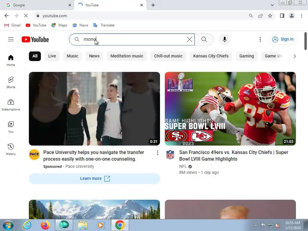Click the Learn more button
This screenshot has width=308, height=231.
(x=94, y=179)
